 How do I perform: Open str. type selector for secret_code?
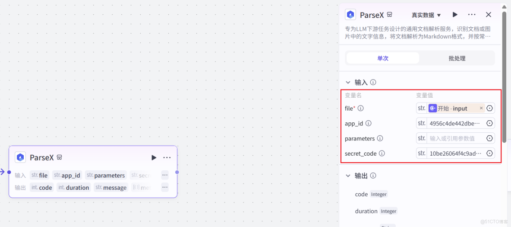click(x=422, y=153)
